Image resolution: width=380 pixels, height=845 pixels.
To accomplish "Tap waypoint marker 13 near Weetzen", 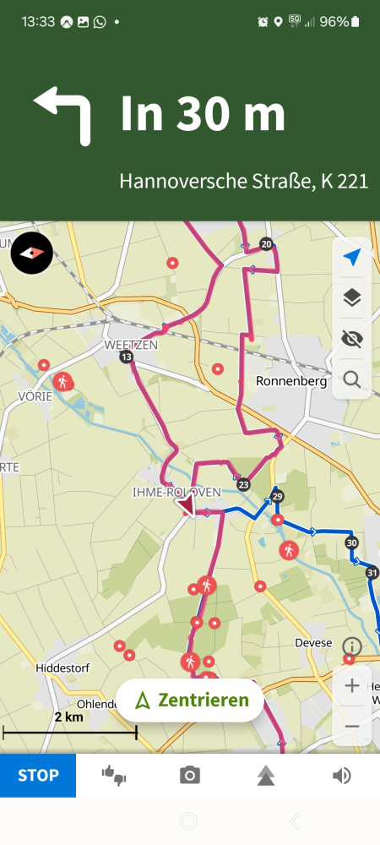I will (126, 357).
